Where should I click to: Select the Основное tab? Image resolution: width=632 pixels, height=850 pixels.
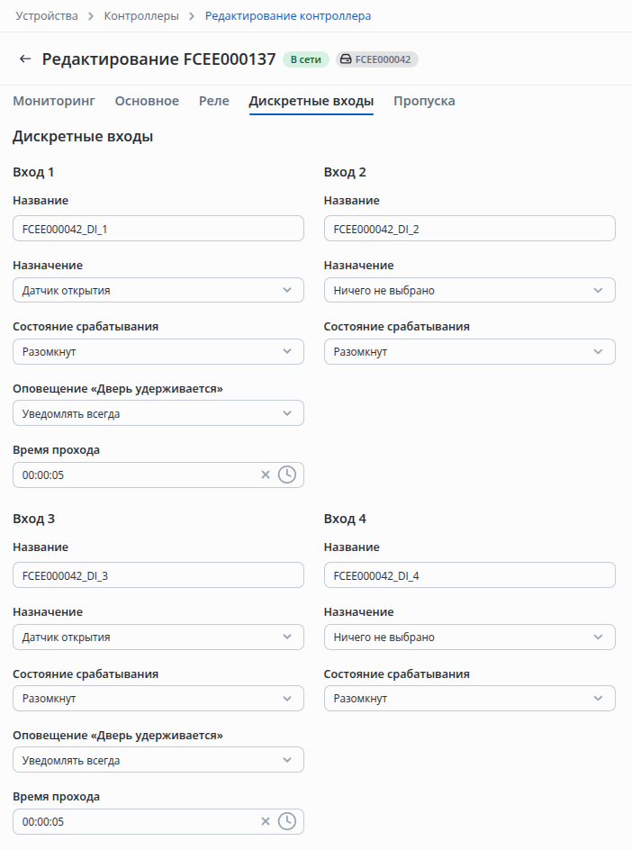[x=147, y=101]
